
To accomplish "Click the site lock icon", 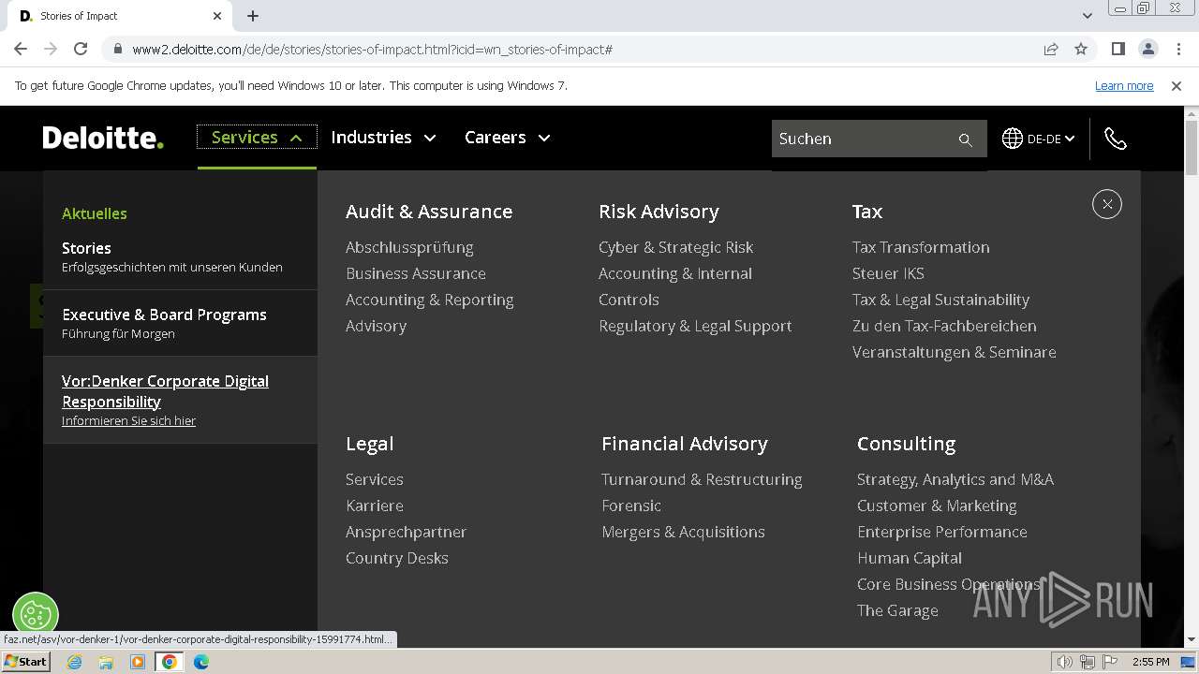I will click(117, 49).
